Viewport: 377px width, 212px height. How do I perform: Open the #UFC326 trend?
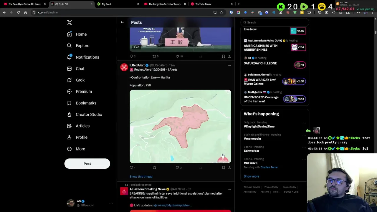coord(251,163)
